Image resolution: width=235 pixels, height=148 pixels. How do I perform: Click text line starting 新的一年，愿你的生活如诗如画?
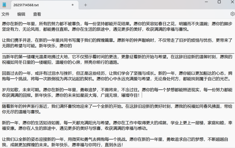coord(117,123)
